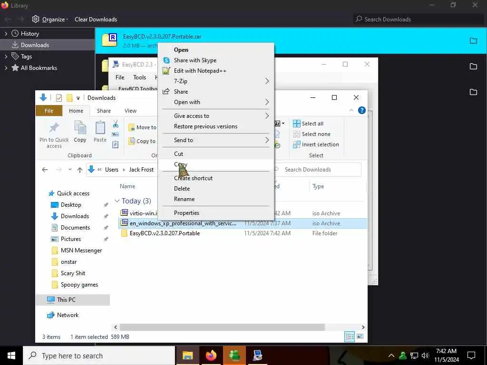Click the Paste clipboard button in ribbon
This screenshot has width=487, height=365.
(100, 132)
